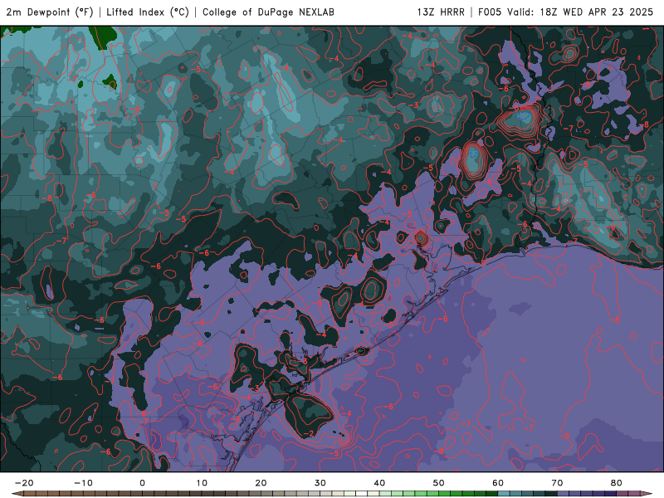Select the 0 tick label on the legend
The width and height of the screenshot is (664, 498).
tap(142, 483)
